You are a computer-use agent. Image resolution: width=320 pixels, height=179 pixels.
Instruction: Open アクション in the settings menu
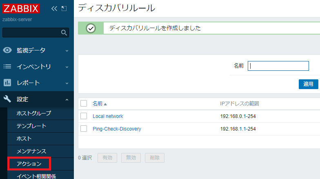coord(29,164)
